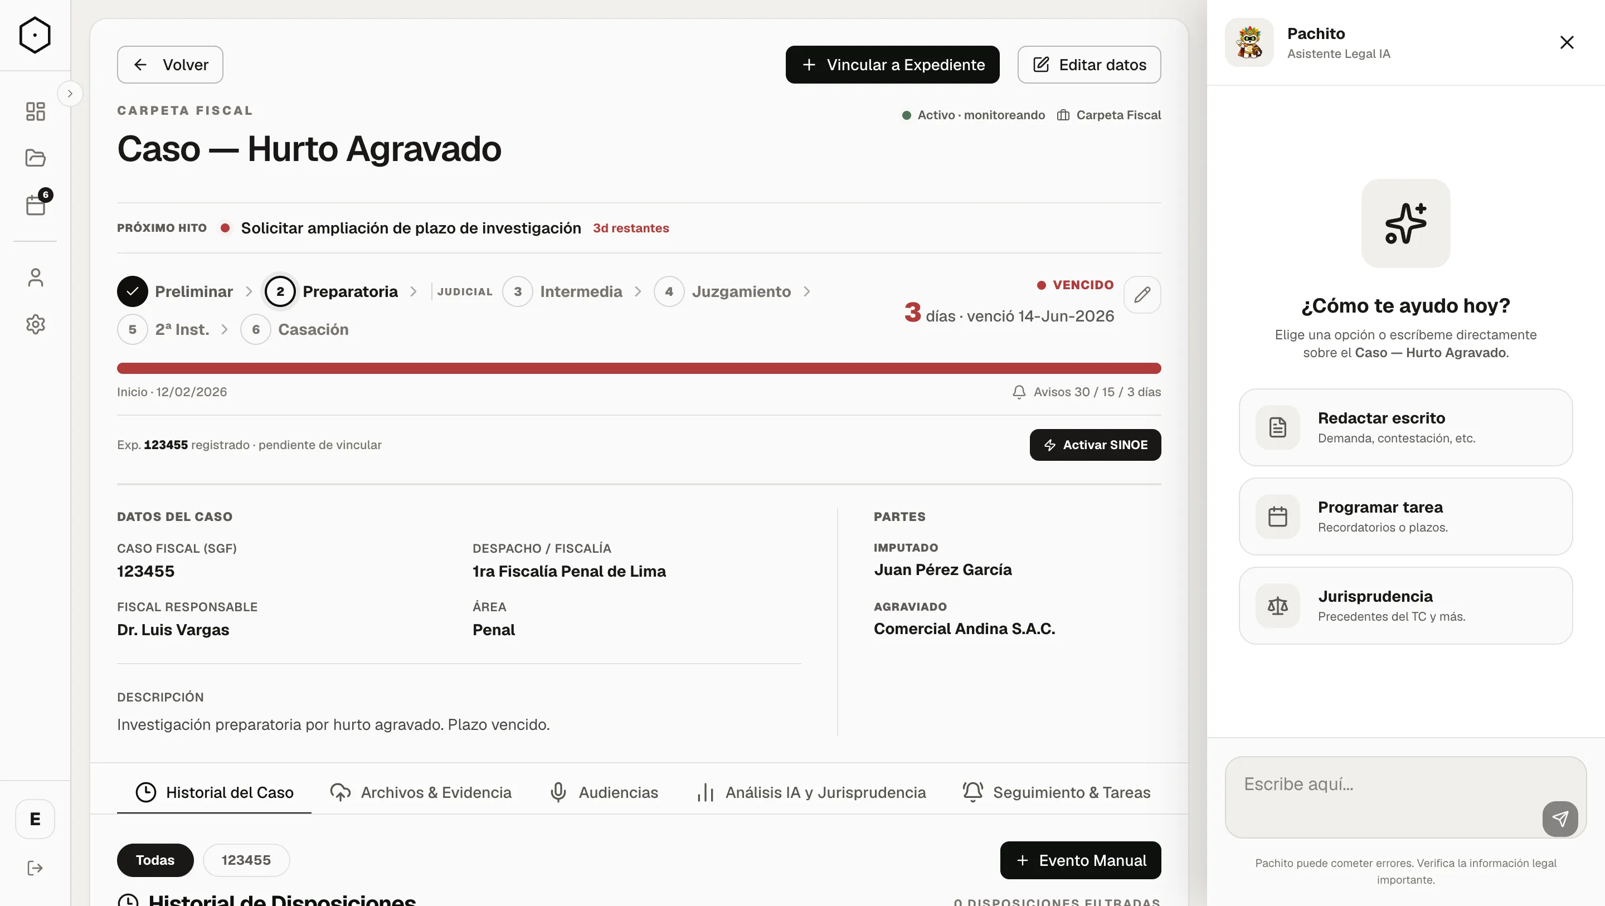Viewport: 1605px width, 906px height.
Task: Click the red deadline progress bar
Action: [639, 368]
